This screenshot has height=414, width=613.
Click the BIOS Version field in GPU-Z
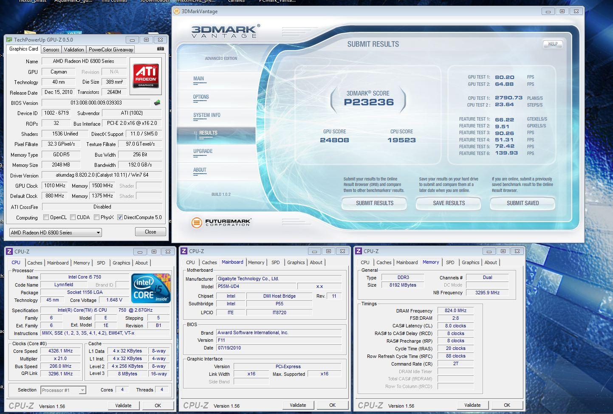coord(96,103)
